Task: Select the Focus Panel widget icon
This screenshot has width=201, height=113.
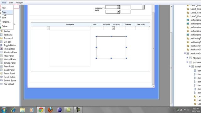Action: pyautogui.click(x=1, y=73)
